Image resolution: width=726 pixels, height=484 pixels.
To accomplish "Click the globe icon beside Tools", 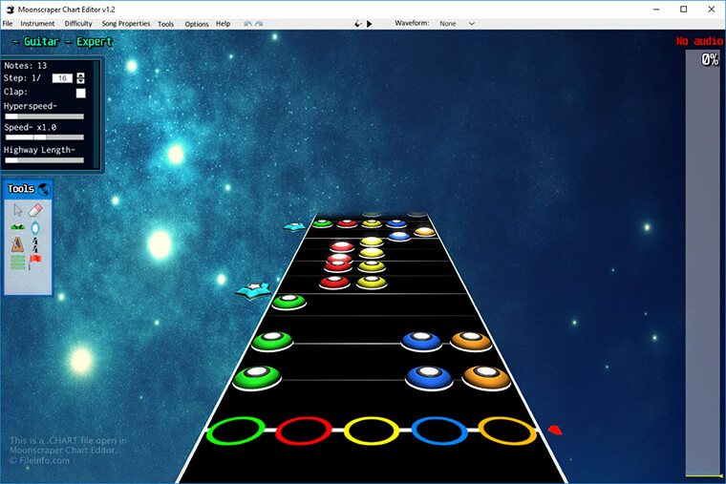I will (44, 189).
